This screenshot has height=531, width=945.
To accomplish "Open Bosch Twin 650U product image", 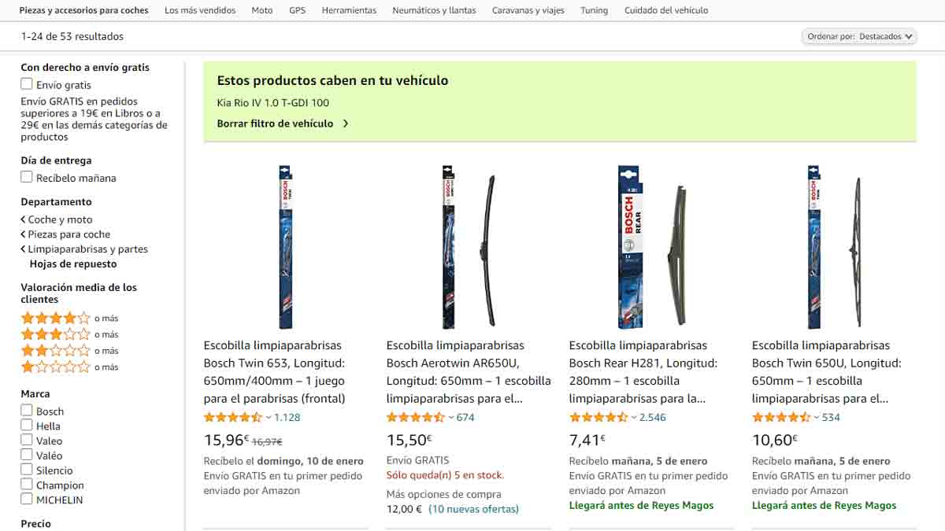I will [834, 247].
